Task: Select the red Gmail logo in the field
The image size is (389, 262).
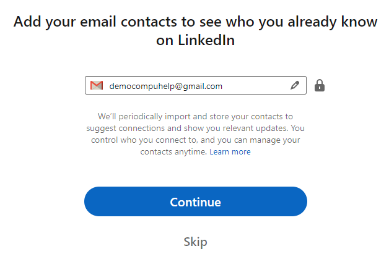Action: (x=97, y=86)
